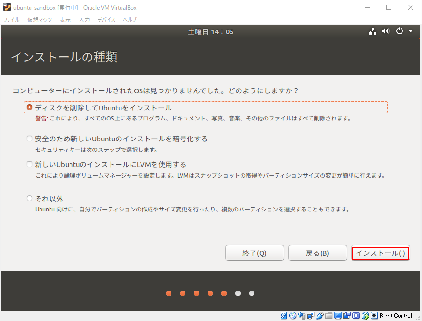
Task: Open the ファイル menu
Action: [11, 20]
